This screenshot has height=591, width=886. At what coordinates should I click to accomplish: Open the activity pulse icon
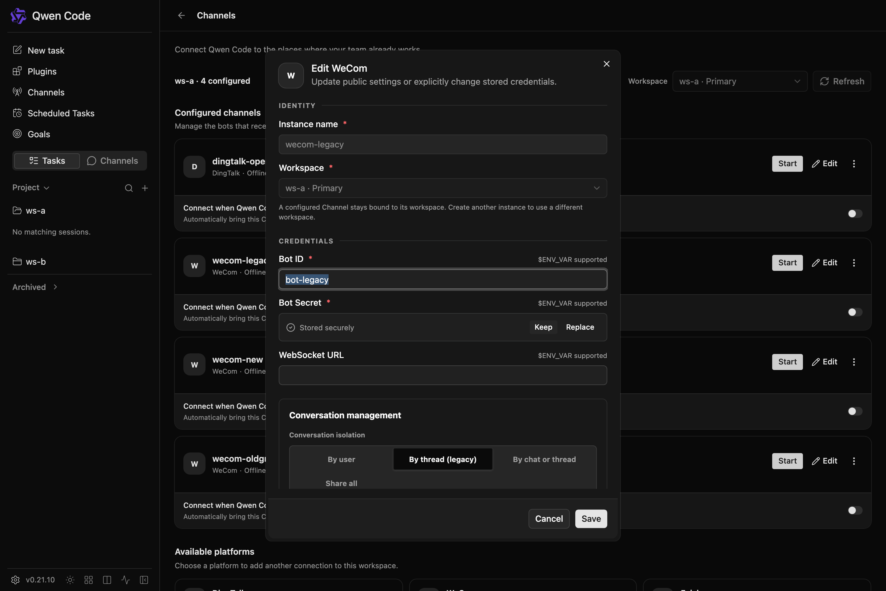pyautogui.click(x=126, y=580)
